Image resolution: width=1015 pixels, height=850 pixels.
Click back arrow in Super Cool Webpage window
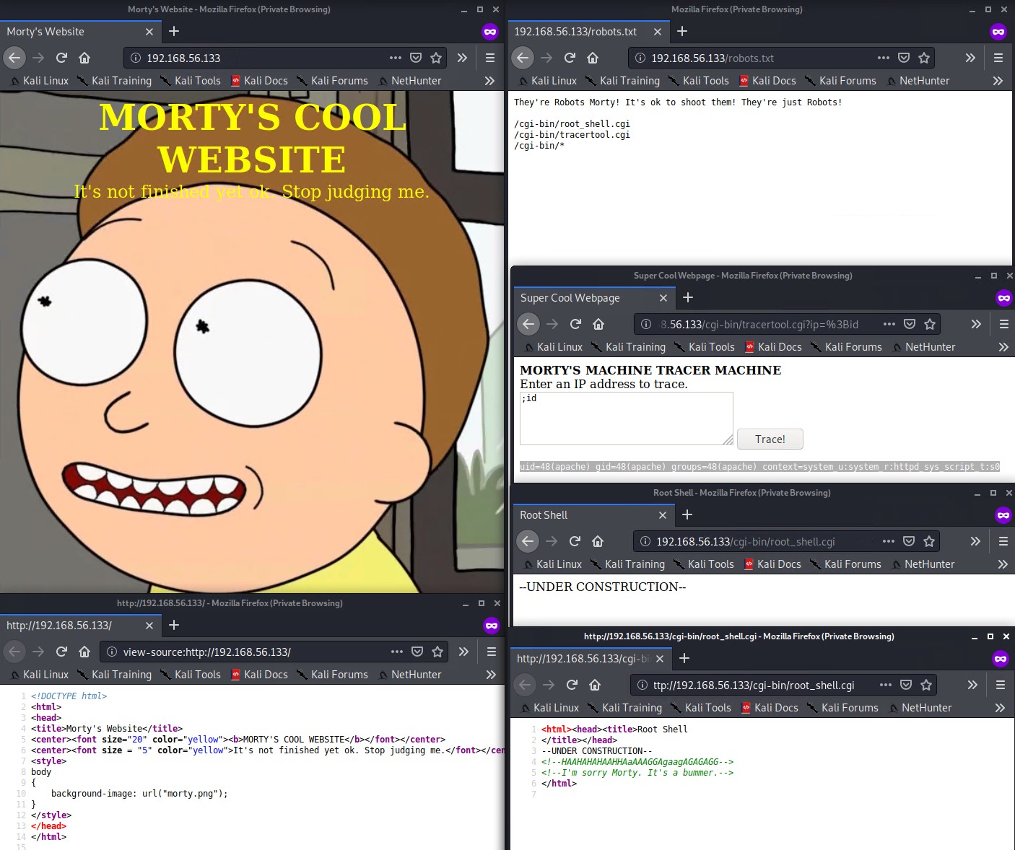click(528, 324)
